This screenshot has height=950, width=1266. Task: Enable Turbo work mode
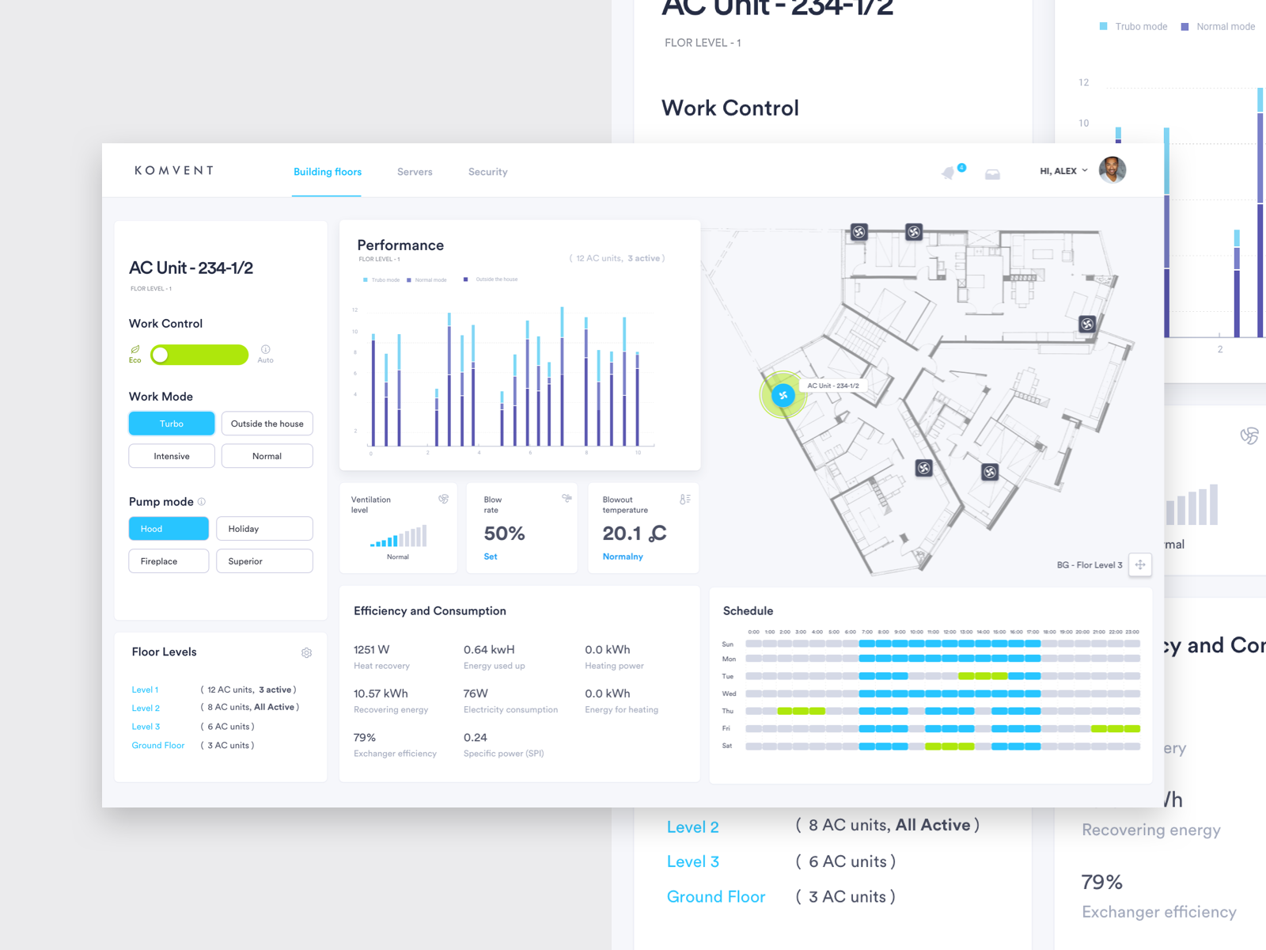pos(171,424)
